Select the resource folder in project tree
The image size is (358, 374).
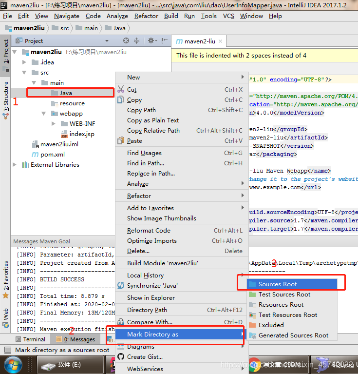[68, 103]
